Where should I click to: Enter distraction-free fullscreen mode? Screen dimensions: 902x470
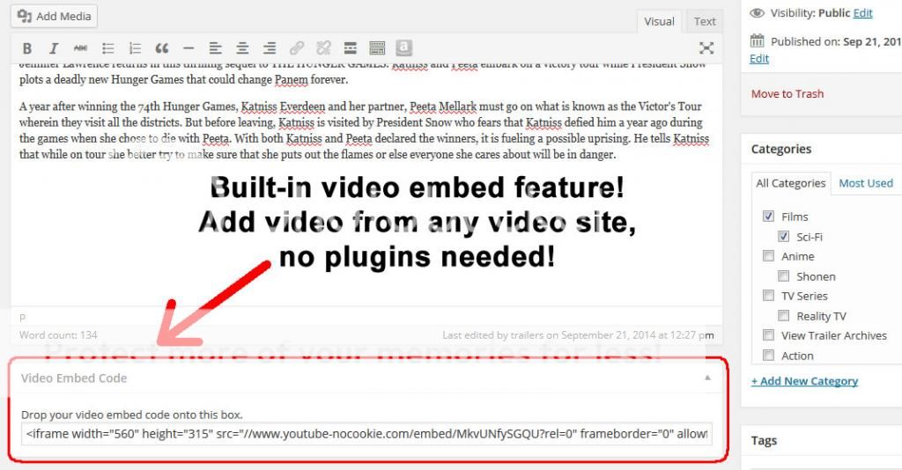[x=706, y=48]
